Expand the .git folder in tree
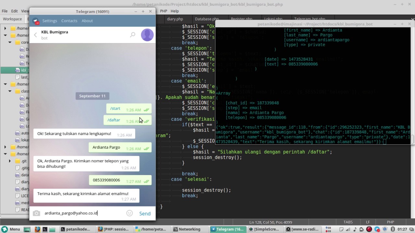The height and width of the screenshot is (233, 415). click(x=10, y=161)
